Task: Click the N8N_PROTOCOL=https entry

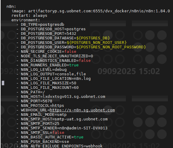Action: click(42, 106)
